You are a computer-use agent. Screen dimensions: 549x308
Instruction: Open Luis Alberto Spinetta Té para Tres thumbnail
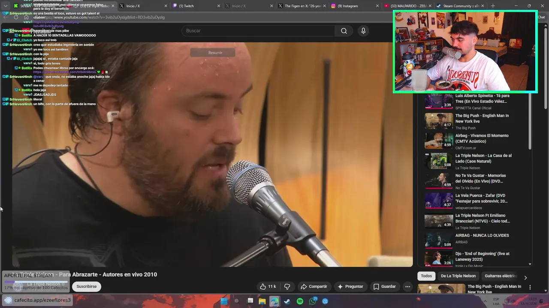(439, 101)
